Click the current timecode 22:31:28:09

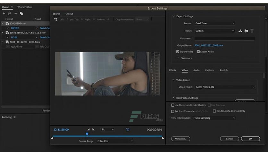[x=61, y=130]
